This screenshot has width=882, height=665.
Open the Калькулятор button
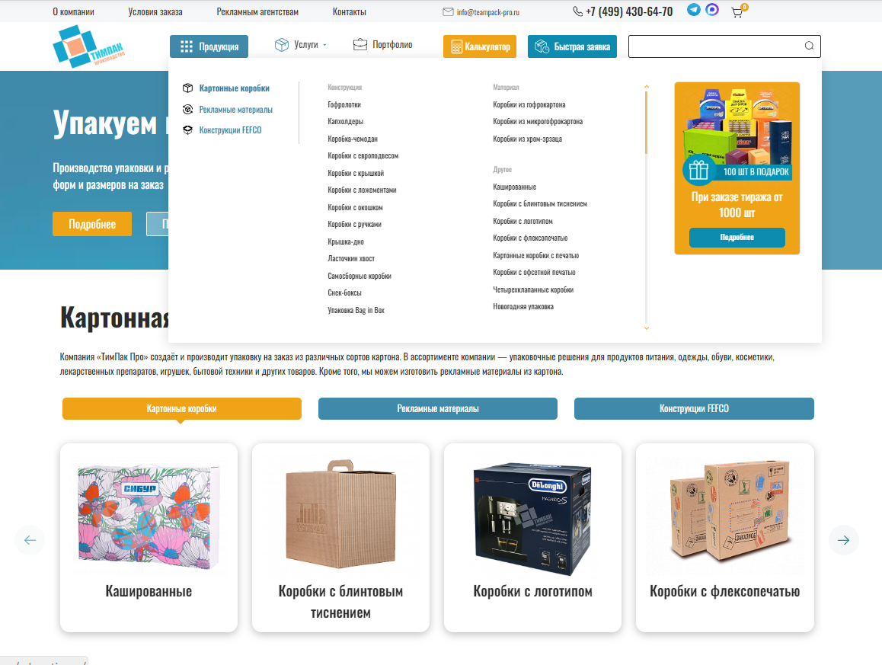[x=480, y=46]
